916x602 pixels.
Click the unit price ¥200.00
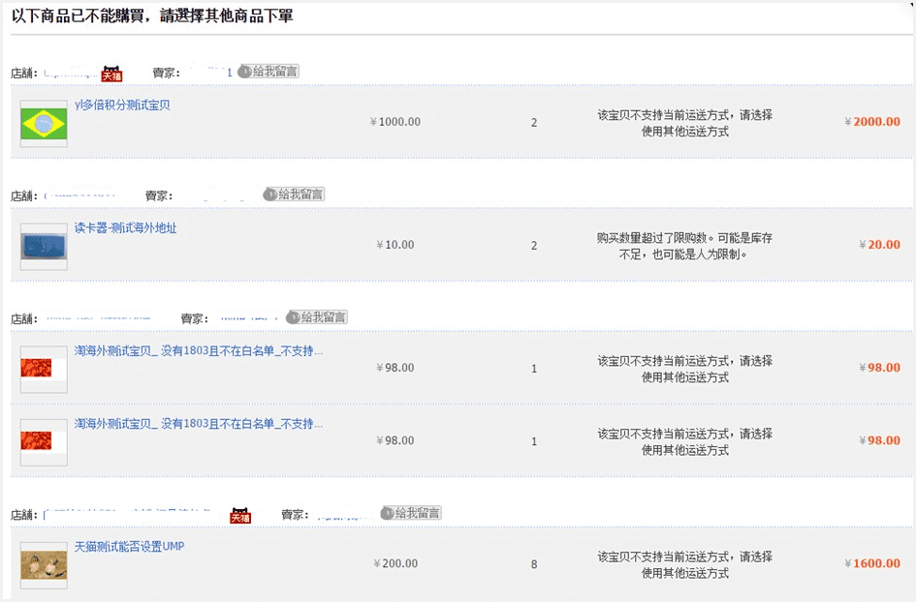click(395, 563)
